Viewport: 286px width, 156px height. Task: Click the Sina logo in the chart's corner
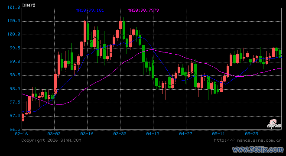(x=274, y=124)
